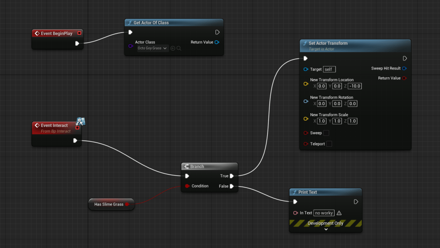Click the In Text 'no worky' field
Image resolution: width=440 pixels, height=248 pixels.
click(x=324, y=213)
